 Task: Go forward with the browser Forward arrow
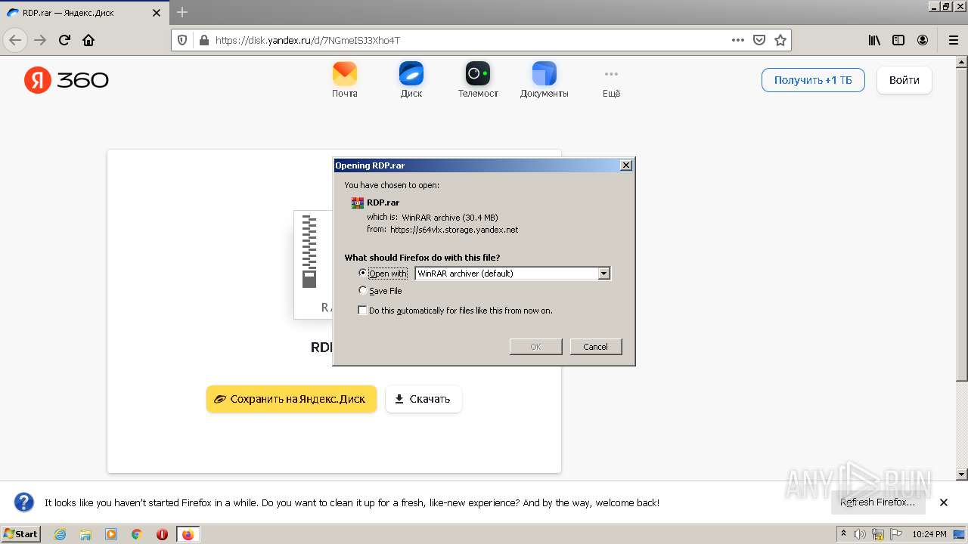coord(40,40)
